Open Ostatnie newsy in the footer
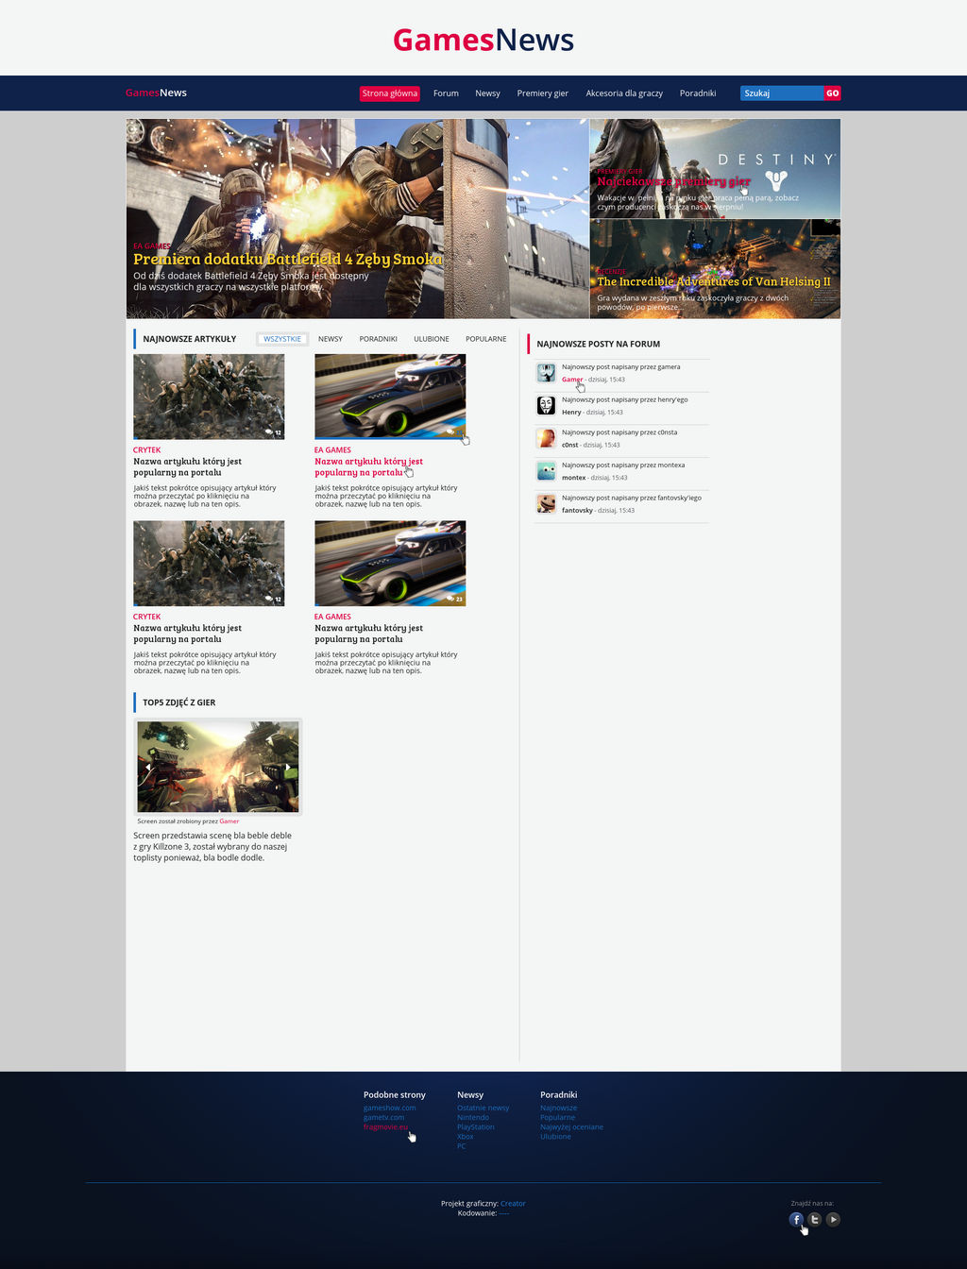The width and height of the screenshot is (967, 1269). (x=483, y=1108)
